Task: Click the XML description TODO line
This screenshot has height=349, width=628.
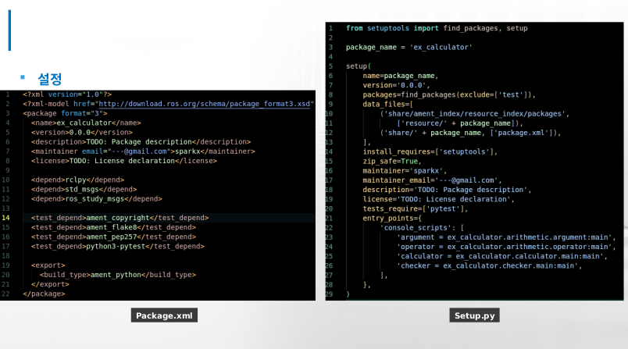Action: point(141,142)
